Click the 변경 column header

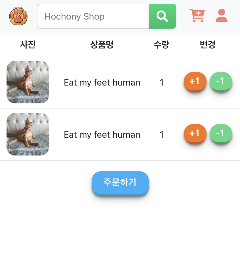click(x=208, y=44)
